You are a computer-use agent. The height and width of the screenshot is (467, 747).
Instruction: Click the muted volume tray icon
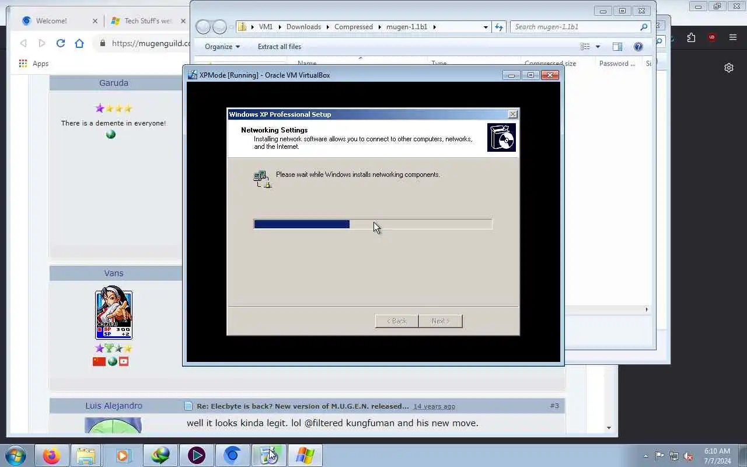pos(689,456)
